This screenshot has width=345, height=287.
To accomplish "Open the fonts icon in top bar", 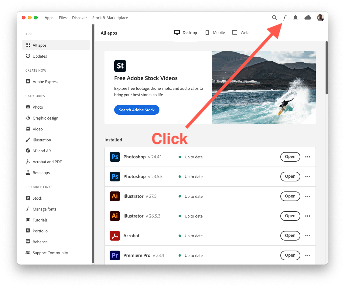I will coord(285,18).
